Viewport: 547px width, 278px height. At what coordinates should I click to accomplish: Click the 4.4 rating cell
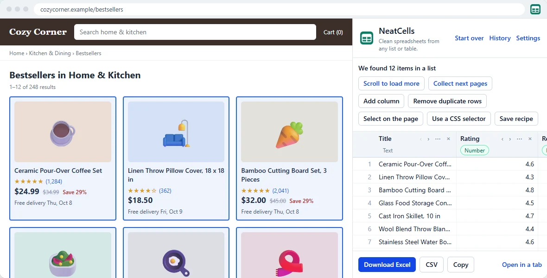click(x=497, y=229)
